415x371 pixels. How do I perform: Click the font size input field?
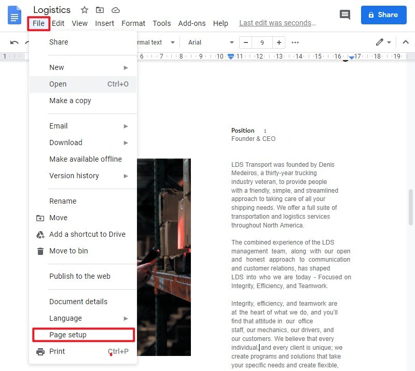pyautogui.click(x=262, y=42)
